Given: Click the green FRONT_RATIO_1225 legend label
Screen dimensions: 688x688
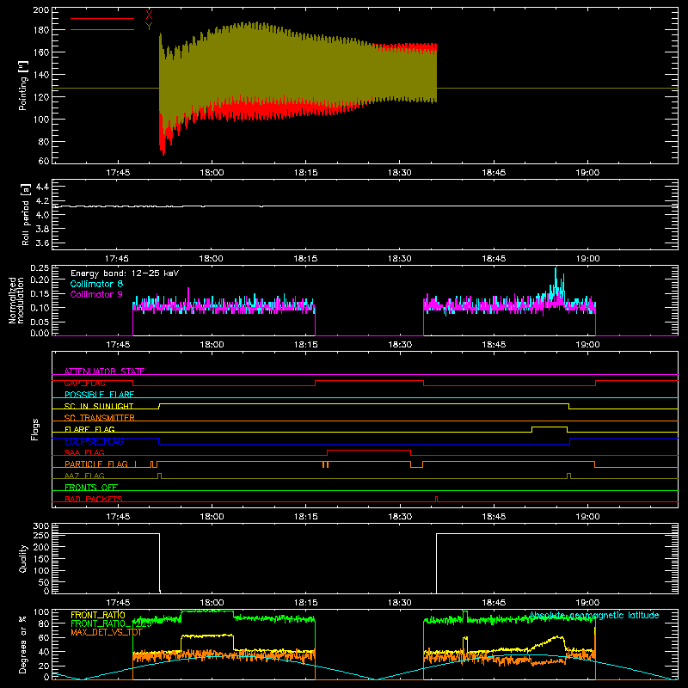Looking at the screenshot, I should tap(112, 623).
